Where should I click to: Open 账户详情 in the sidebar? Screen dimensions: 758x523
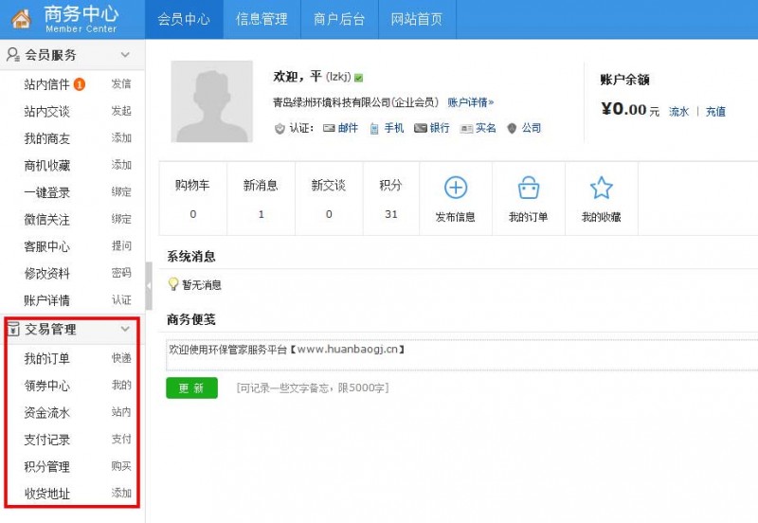tap(46, 300)
